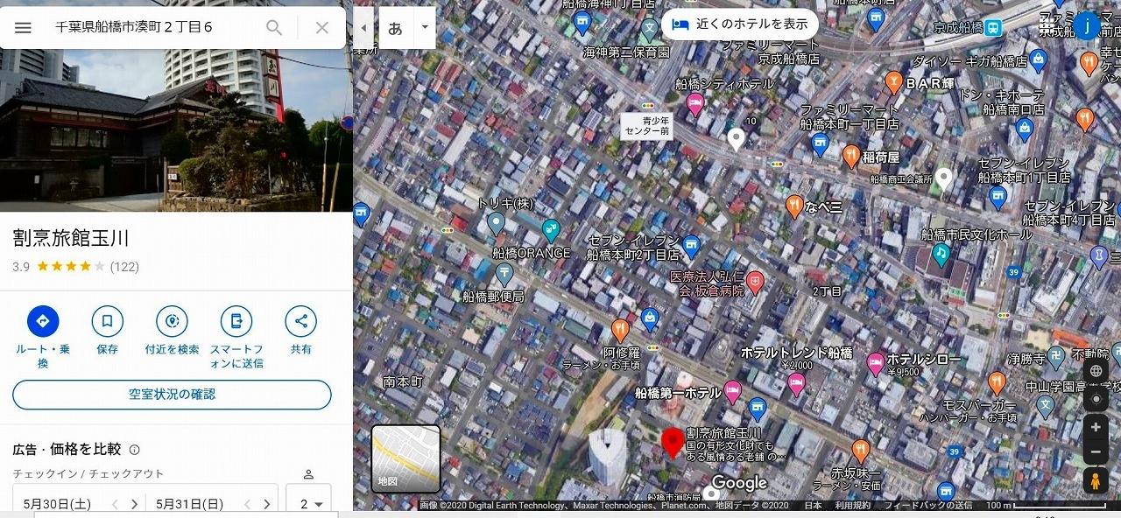Click the 付近を検索 nearby icon
Screen dimensions: 1121x518
click(172, 321)
